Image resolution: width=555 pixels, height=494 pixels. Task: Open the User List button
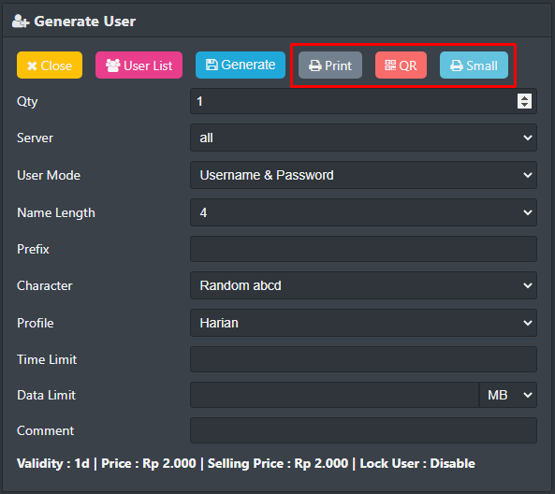click(139, 65)
